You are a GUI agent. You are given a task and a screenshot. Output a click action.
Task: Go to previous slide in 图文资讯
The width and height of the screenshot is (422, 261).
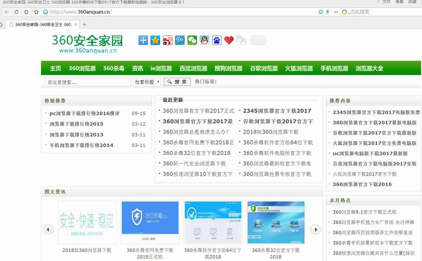(x=49, y=229)
